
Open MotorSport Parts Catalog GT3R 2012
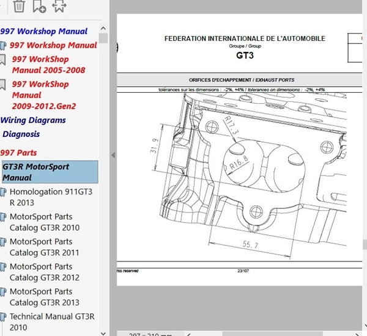[x=45, y=272]
